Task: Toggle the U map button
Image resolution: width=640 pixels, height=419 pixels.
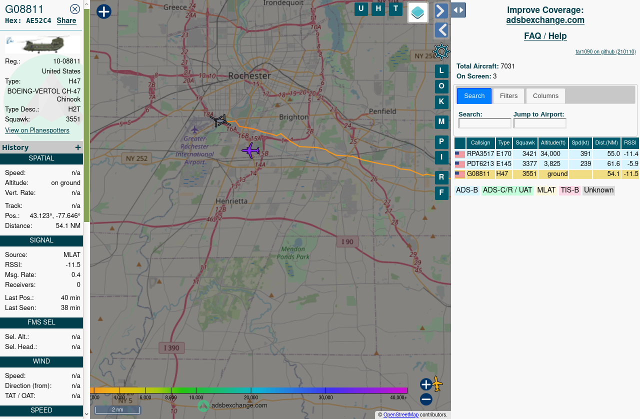Action: (361, 9)
